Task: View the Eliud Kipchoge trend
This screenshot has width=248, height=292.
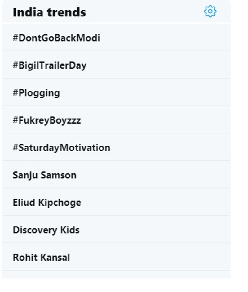Action: coord(47,203)
